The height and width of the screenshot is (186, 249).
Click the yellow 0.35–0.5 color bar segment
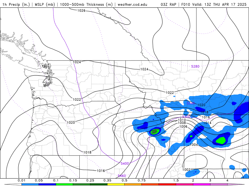(116, 184)
